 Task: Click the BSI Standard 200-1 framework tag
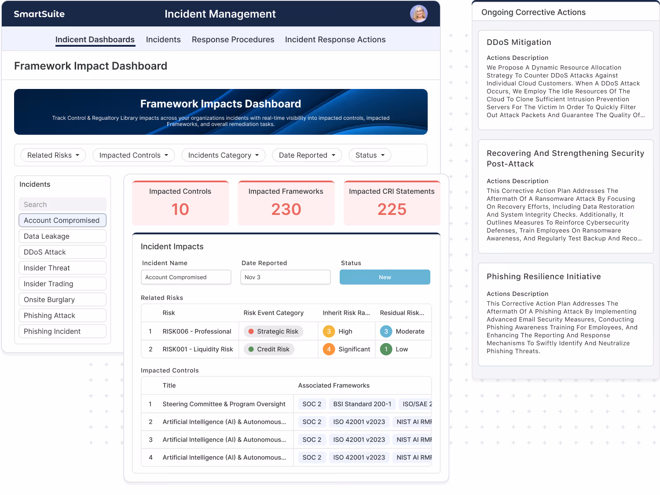(362, 404)
